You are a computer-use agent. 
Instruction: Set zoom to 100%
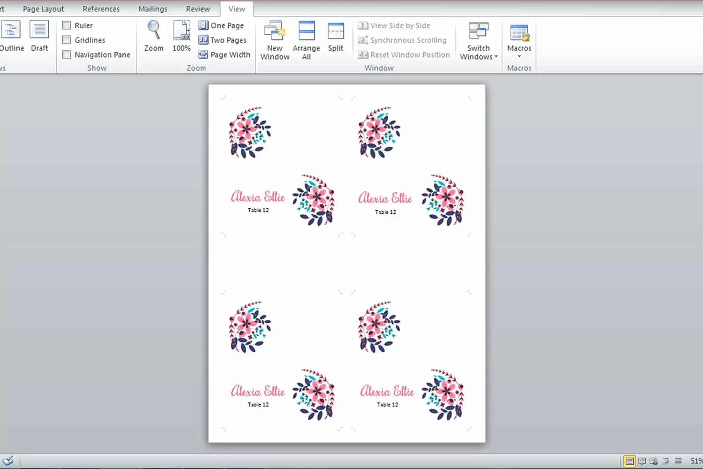(181, 36)
